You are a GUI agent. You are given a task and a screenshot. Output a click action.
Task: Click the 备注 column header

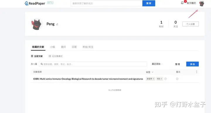click(178, 72)
